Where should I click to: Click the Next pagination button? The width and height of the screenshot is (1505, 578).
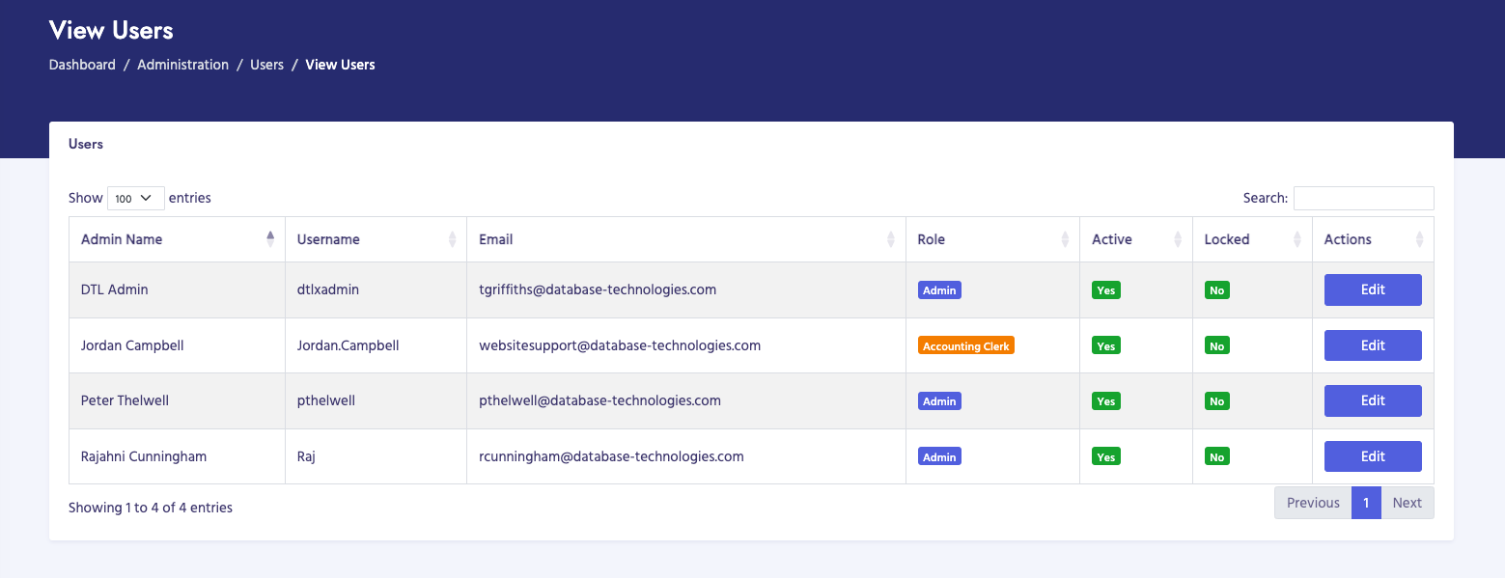click(1407, 502)
